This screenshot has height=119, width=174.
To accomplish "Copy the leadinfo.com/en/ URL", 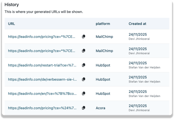I will point(84,94).
